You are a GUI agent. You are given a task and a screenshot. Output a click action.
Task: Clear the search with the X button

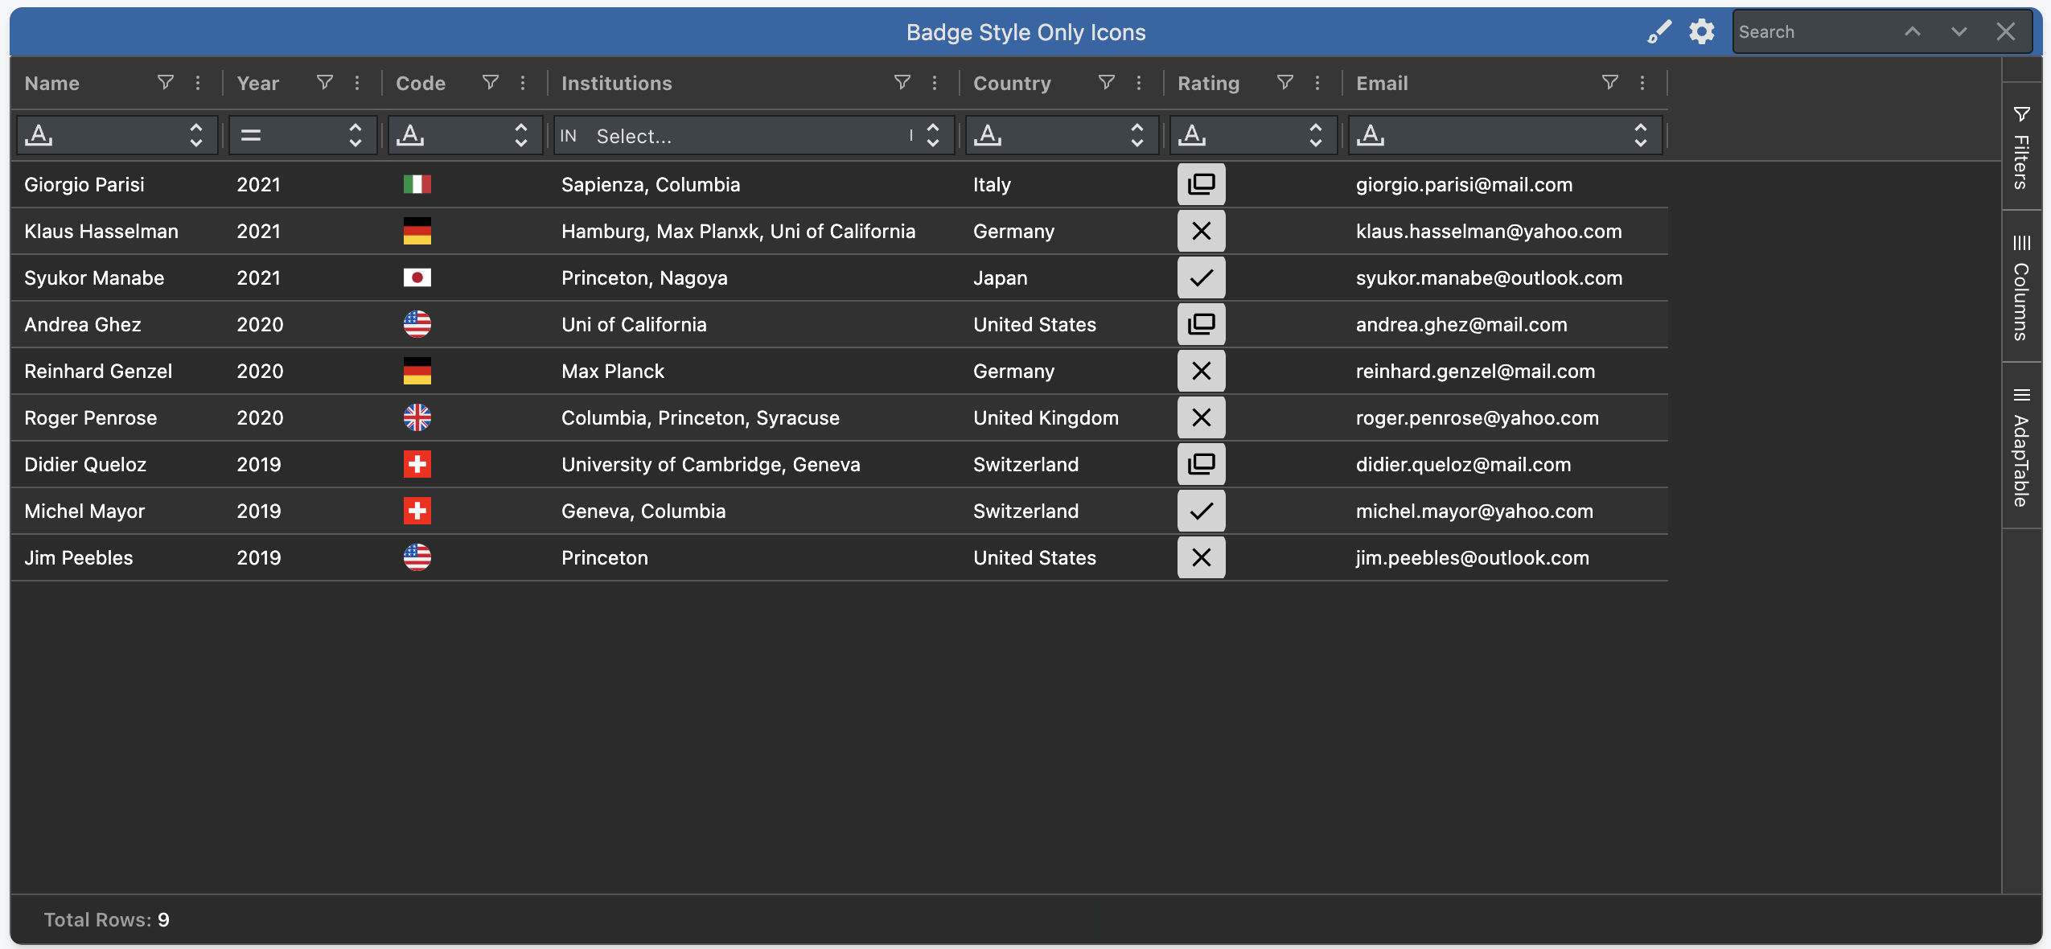coord(2005,32)
